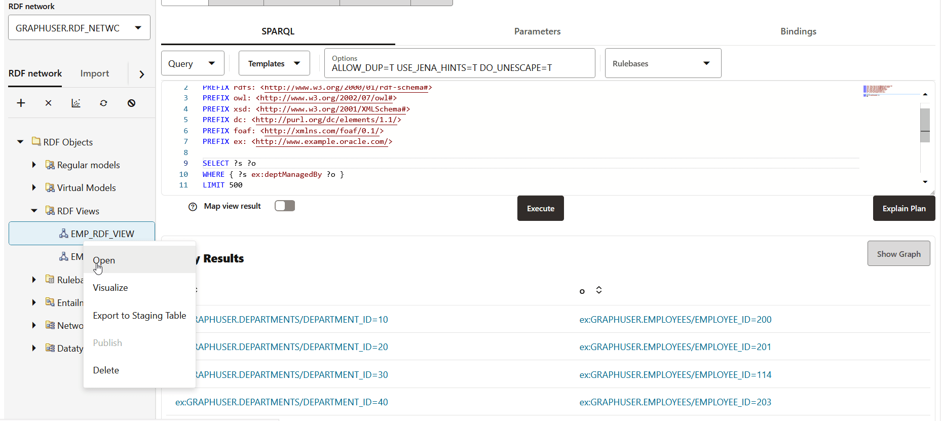
Task: Click the RDF Objects folder icon
Action: (36, 141)
